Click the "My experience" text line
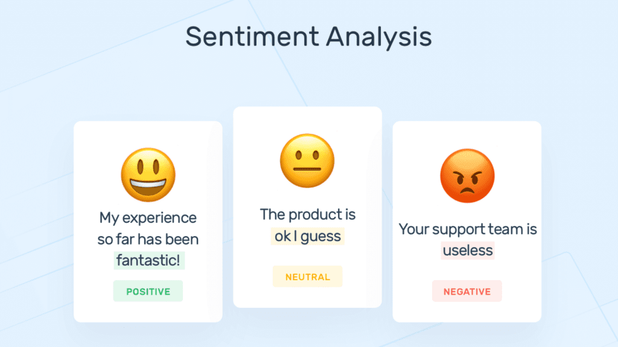Image resolution: width=618 pixels, height=347 pixels. 148,217
